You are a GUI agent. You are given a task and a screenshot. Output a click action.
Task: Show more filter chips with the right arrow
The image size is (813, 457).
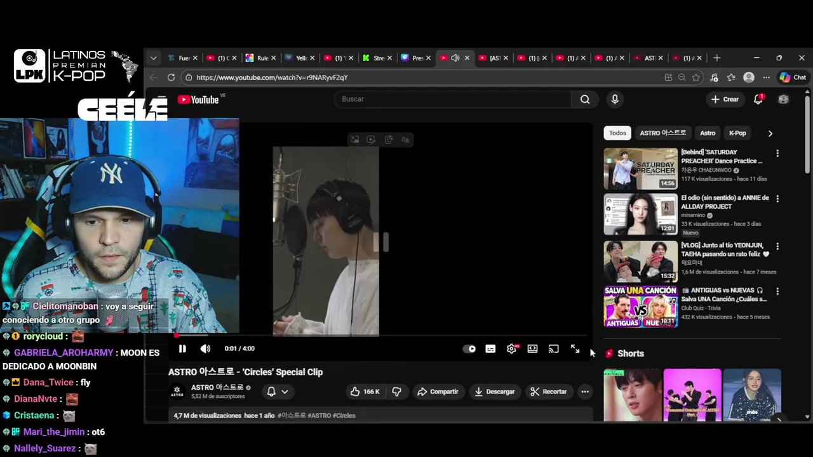pos(770,133)
